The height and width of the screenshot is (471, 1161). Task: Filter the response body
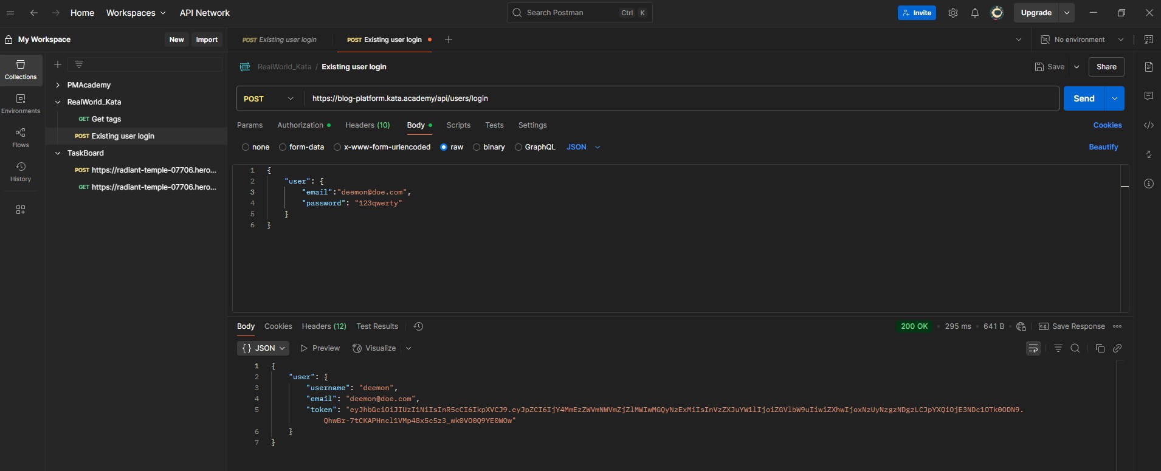(1058, 348)
